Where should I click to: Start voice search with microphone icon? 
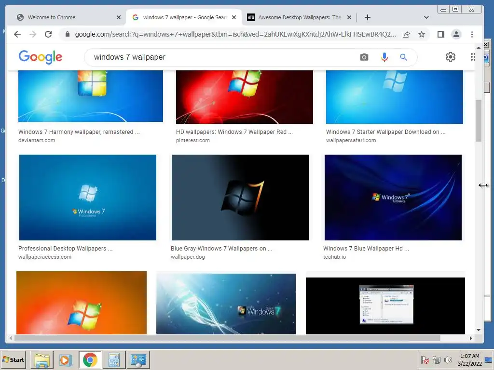click(384, 57)
